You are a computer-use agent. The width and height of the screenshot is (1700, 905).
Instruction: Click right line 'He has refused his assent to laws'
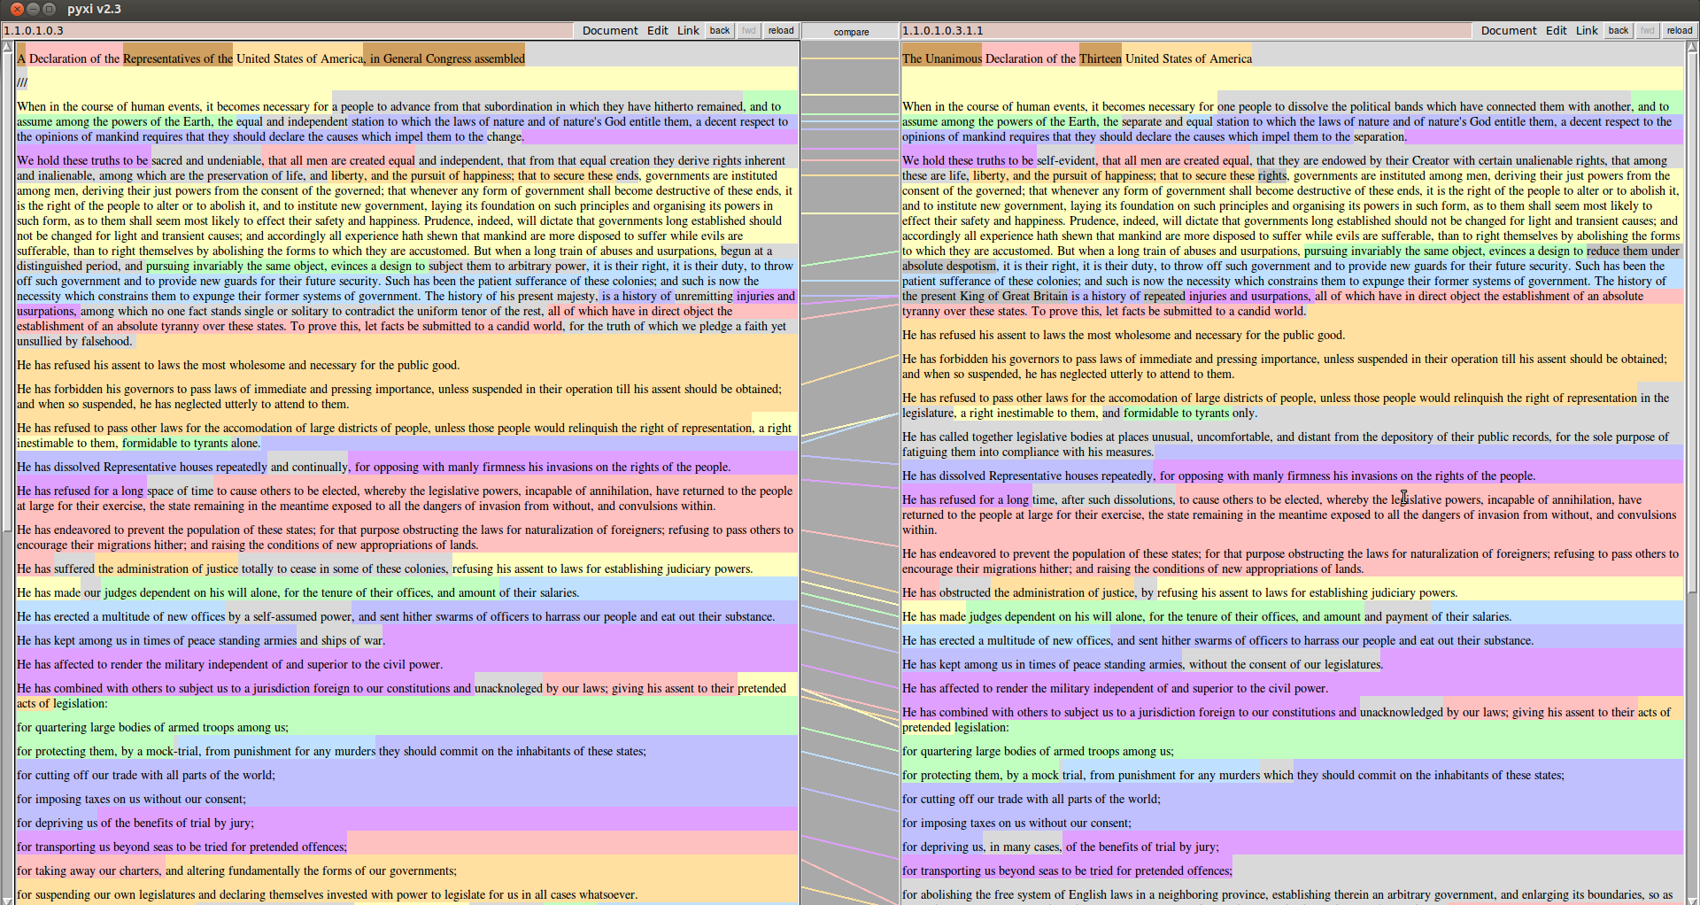tap(1124, 336)
